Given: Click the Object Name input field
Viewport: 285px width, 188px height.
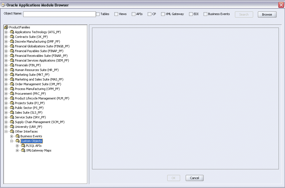Looking at the screenshot, I should coord(60,14).
